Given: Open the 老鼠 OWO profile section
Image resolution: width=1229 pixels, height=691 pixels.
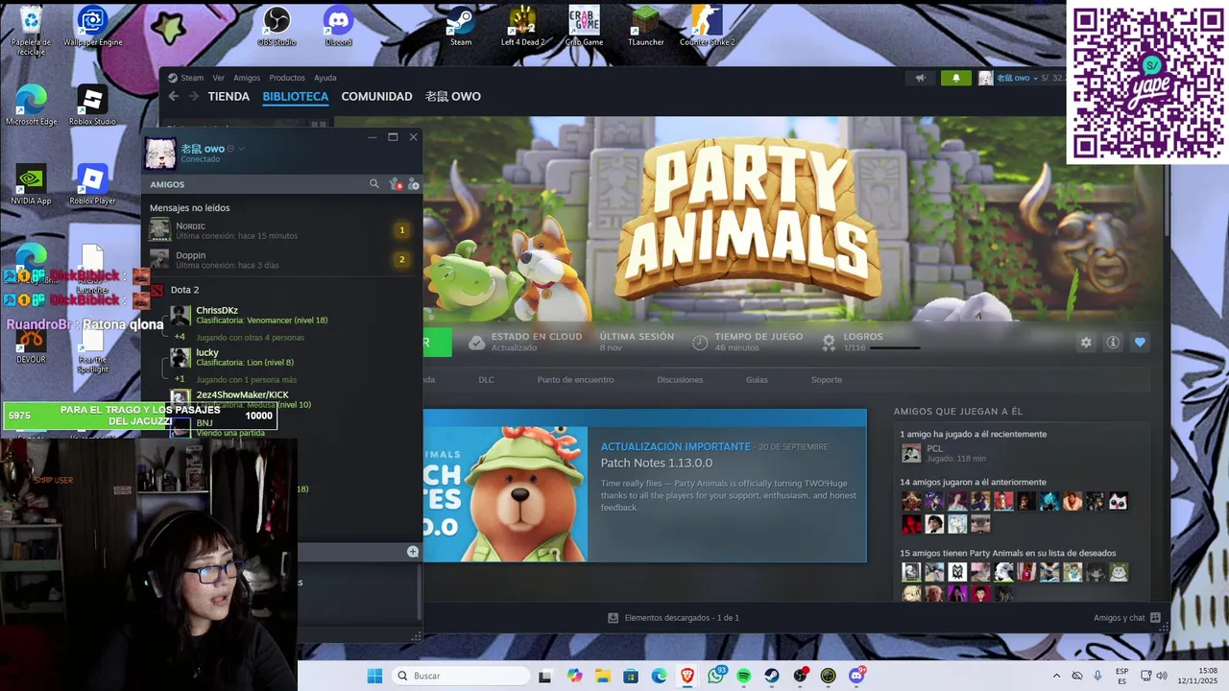Looking at the screenshot, I should tap(453, 96).
